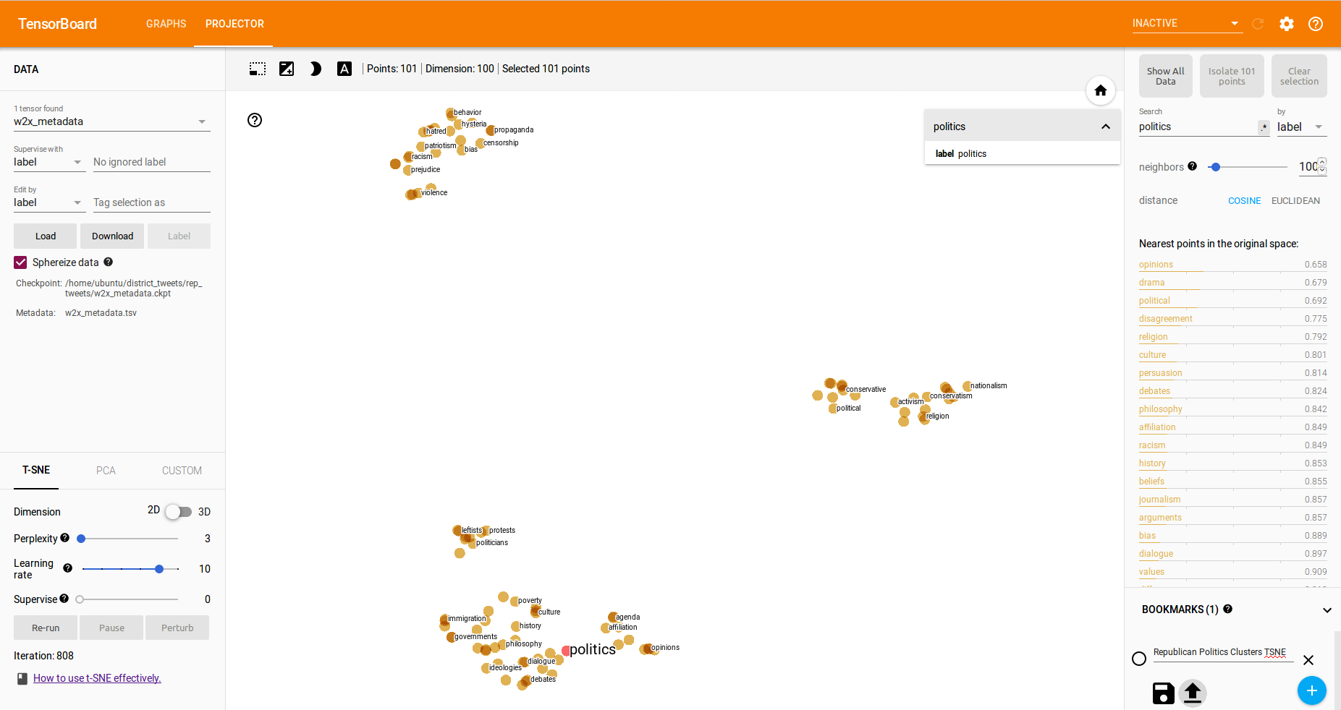Viewport: 1341px width, 710px height.
Task: Click Show All Data button
Action: pyautogui.click(x=1166, y=76)
